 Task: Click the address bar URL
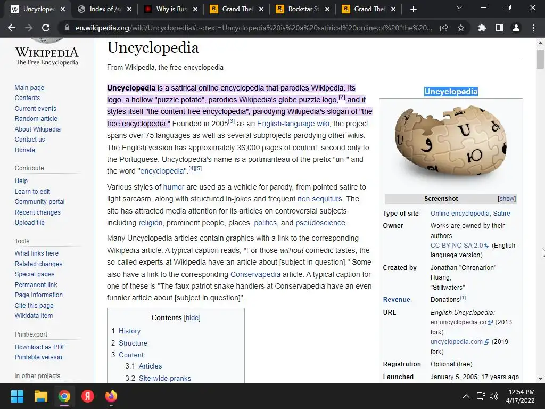click(x=254, y=28)
